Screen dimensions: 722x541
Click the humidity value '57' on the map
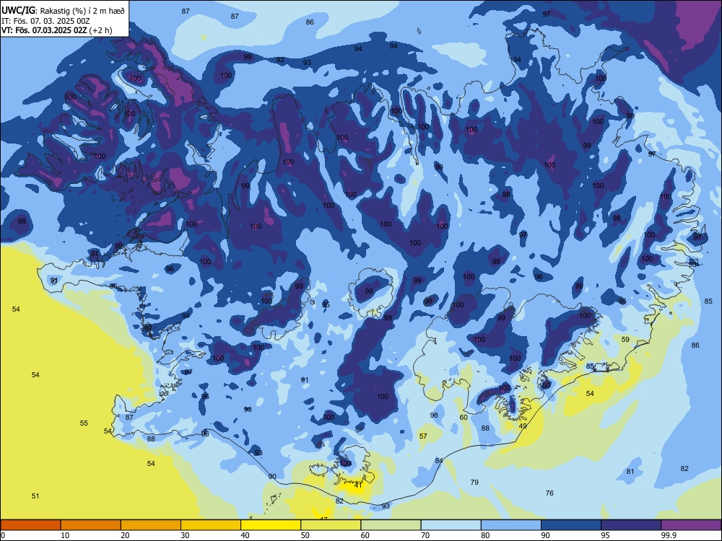pos(423,436)
